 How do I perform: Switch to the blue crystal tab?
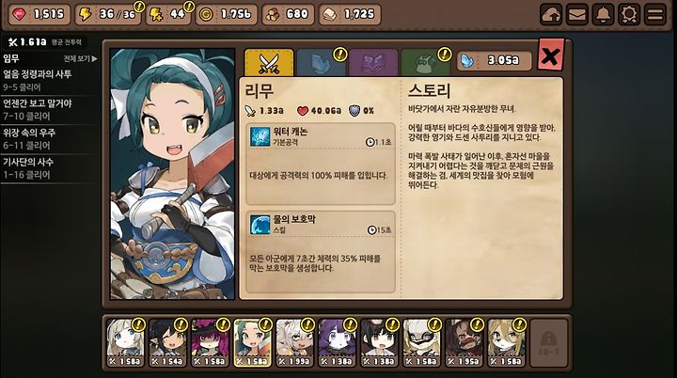tap(322, 63)
